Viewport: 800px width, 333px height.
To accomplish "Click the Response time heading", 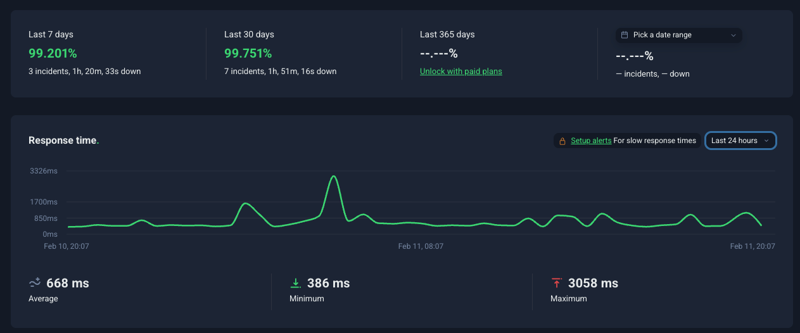I will tap(63, 141).
